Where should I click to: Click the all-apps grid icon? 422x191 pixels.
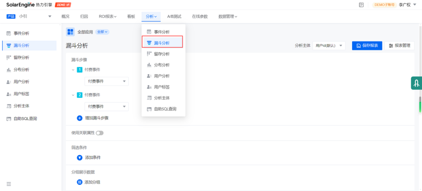tap(70, 32)
